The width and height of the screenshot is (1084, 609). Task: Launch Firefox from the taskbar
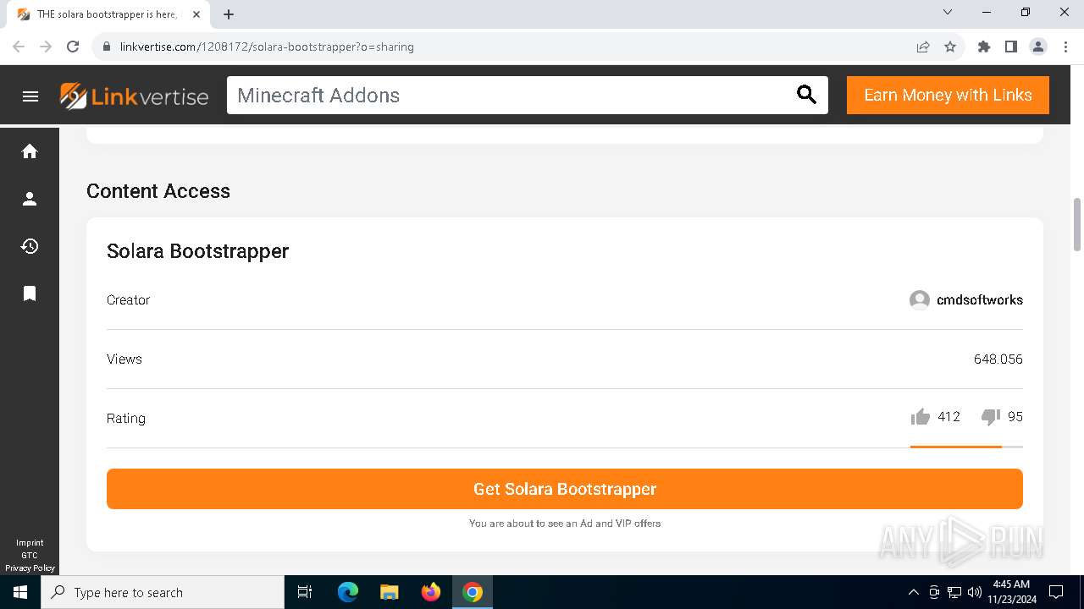point(431,592)
